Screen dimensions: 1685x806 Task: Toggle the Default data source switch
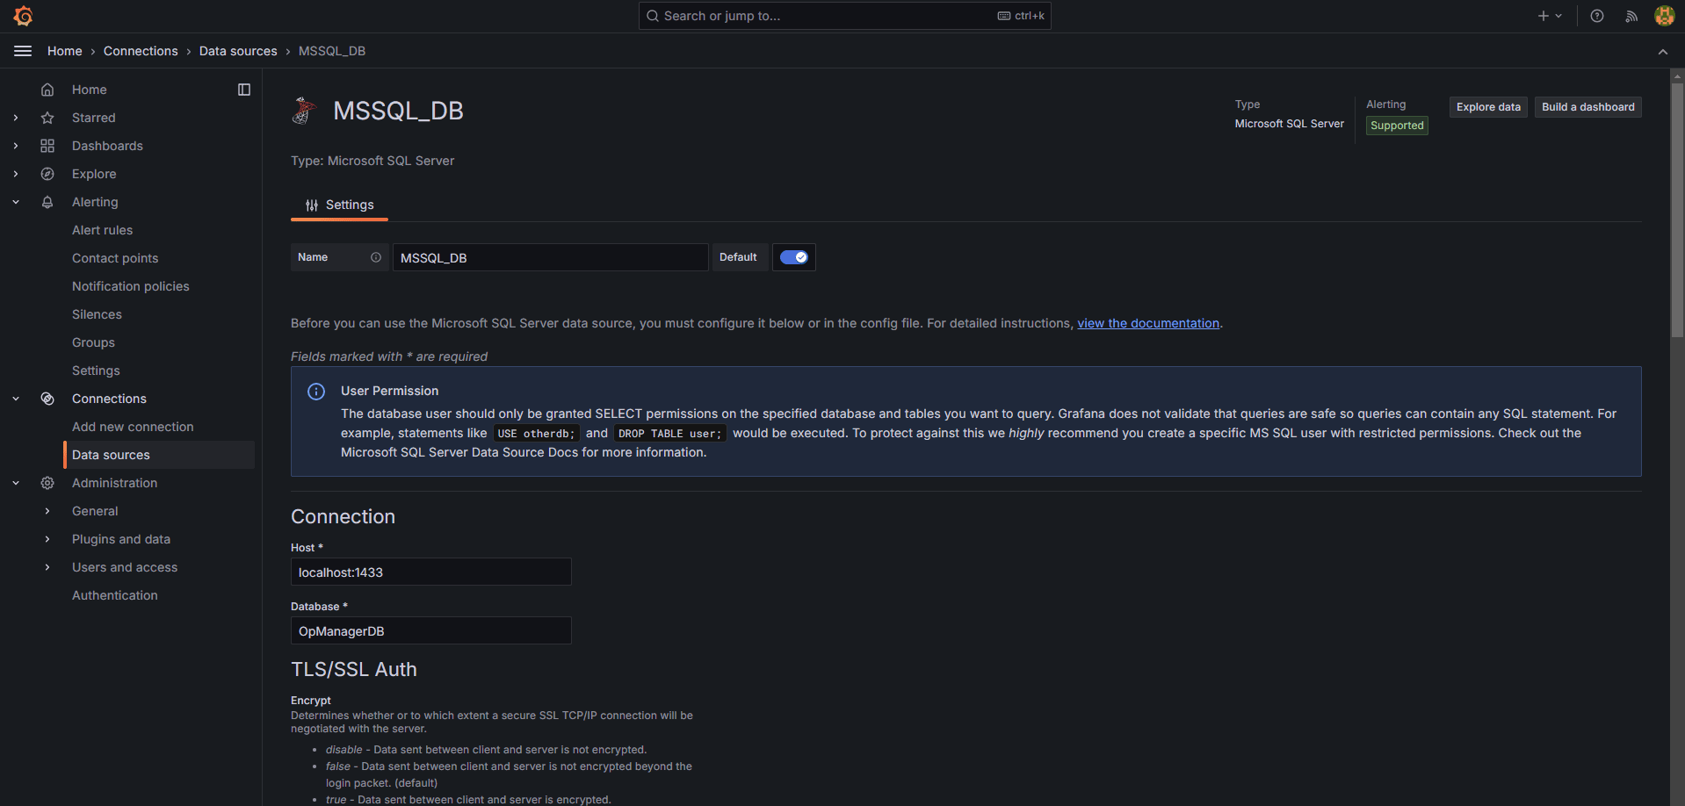(794, 257)
